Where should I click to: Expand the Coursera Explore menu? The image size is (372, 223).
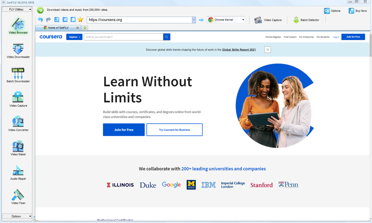click(x=74, y=37)
